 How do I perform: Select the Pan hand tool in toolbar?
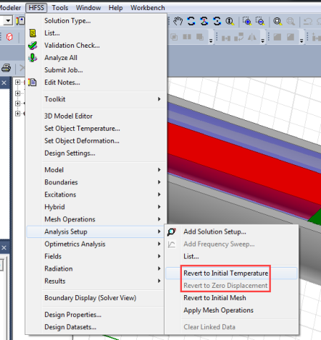(178, 21)
